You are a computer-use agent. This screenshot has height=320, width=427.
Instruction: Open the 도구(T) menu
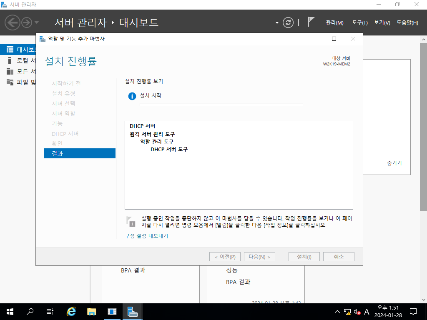tap(360, 23)
